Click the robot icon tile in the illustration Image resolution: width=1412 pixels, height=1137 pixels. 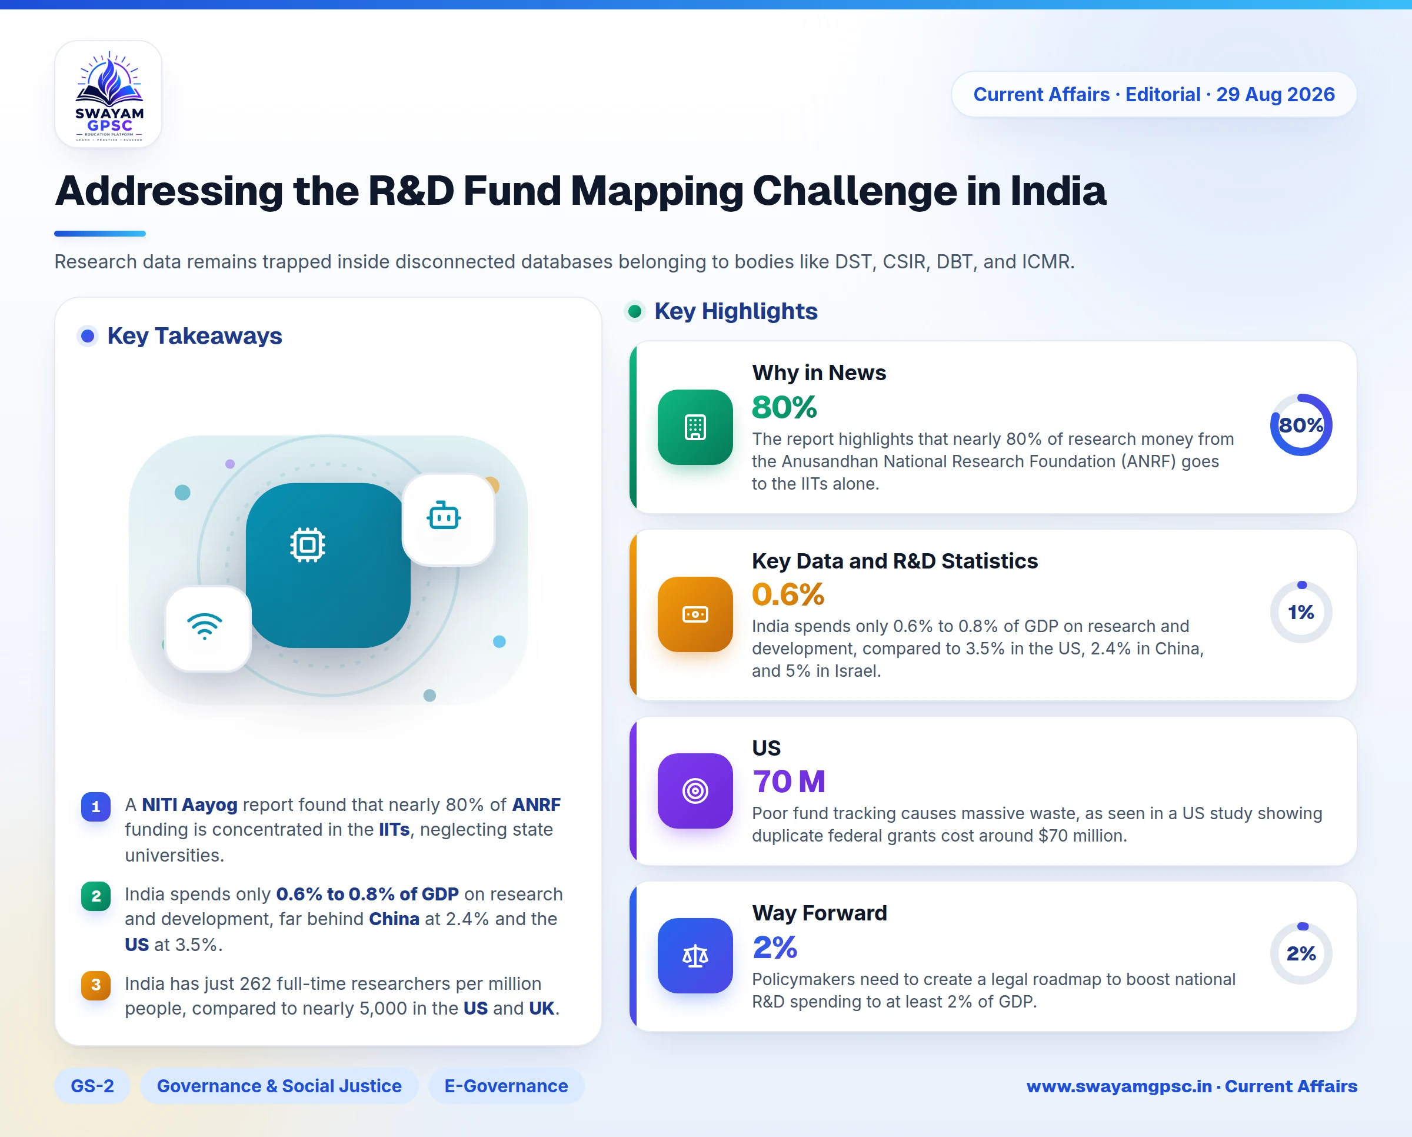[x=448, y=518]
